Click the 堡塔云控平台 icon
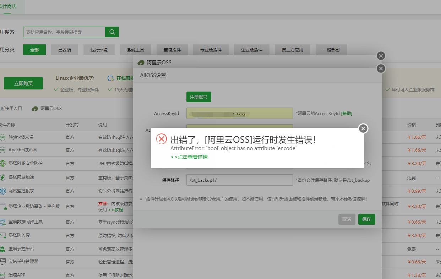Screen dimensions: 441x279 coord(2,249)
